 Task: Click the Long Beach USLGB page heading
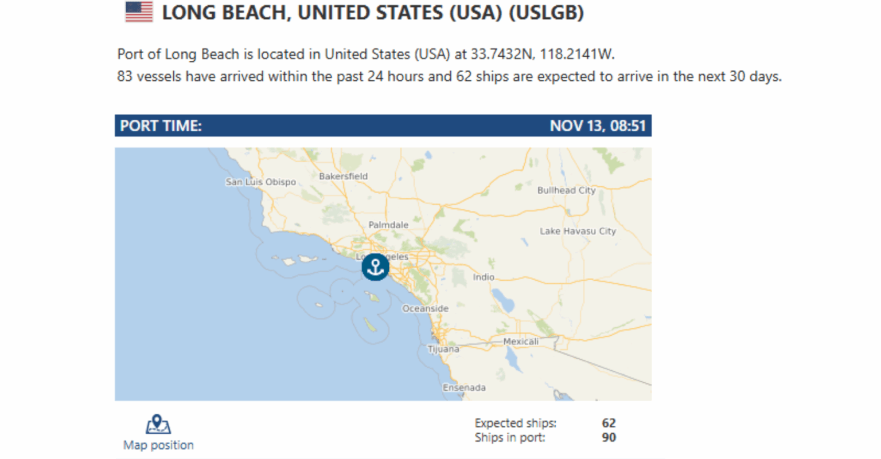pos(372,13)
